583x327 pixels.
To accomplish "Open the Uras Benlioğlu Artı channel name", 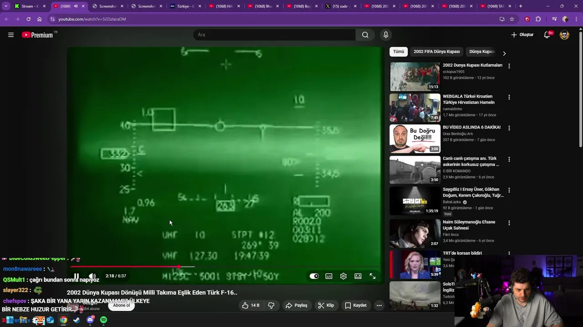I will pos(458,134).
